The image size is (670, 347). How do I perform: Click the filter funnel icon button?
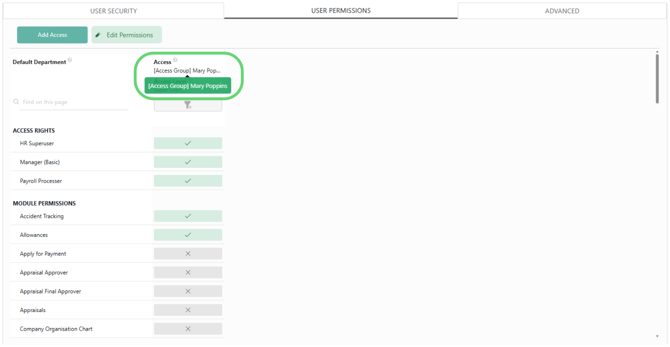click(x=188, y=105)
